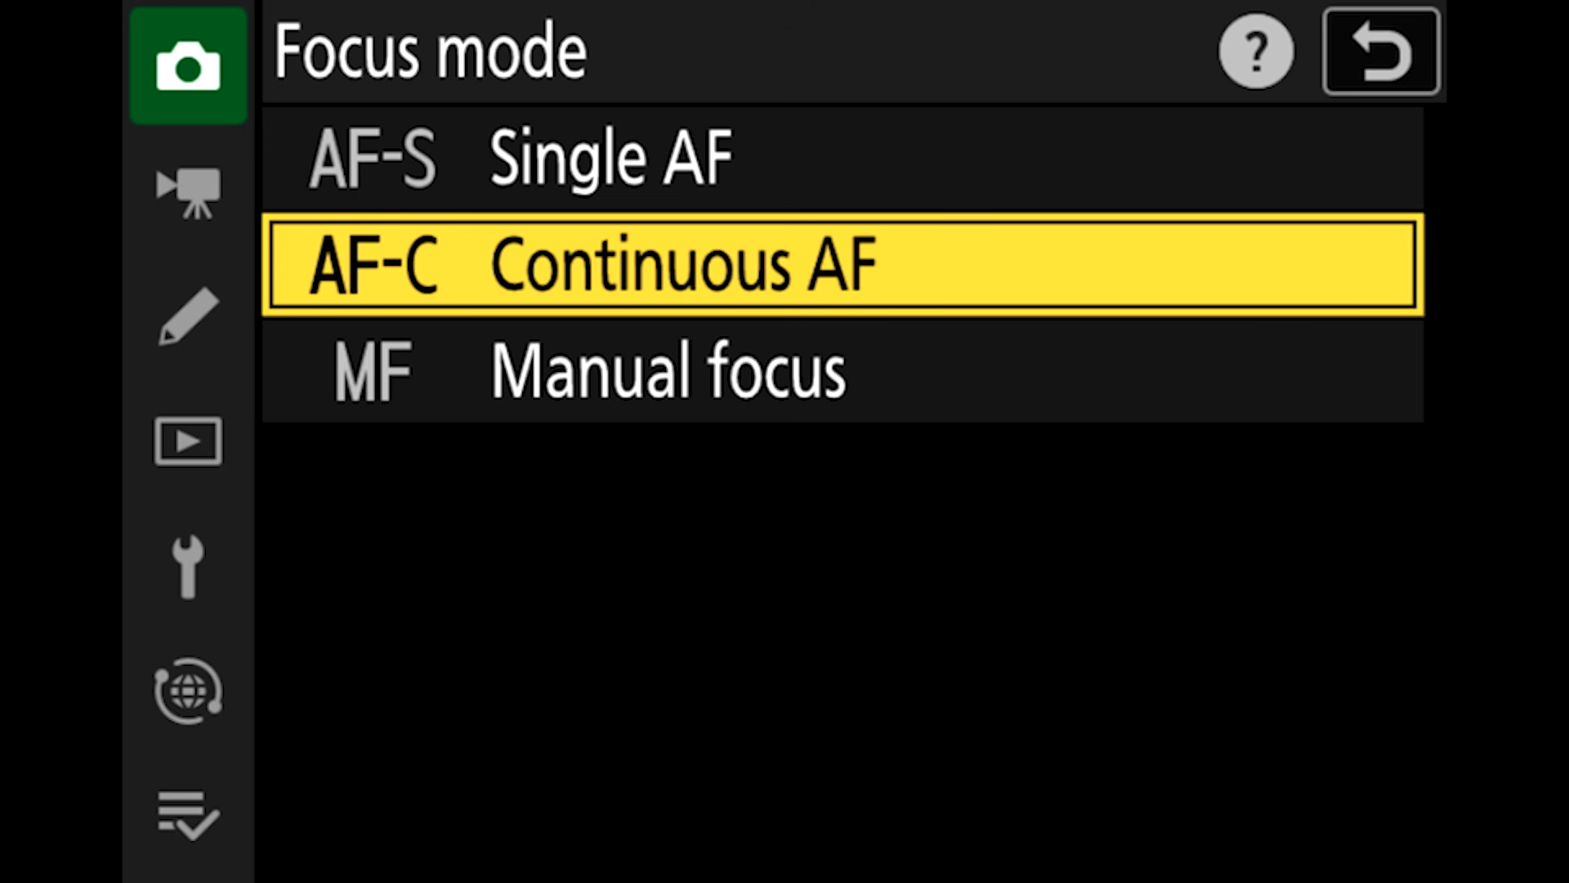Click the AF-C abbreviation

[x=373, y=265]
